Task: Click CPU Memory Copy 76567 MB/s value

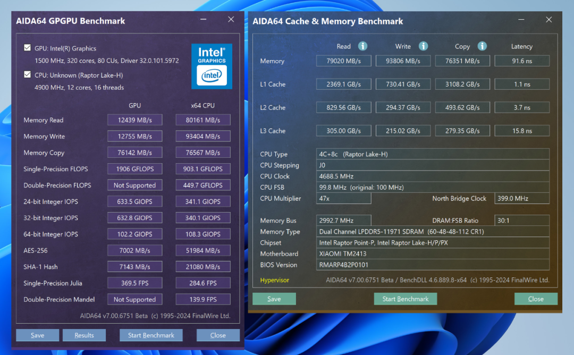Action: pos(203,153)
